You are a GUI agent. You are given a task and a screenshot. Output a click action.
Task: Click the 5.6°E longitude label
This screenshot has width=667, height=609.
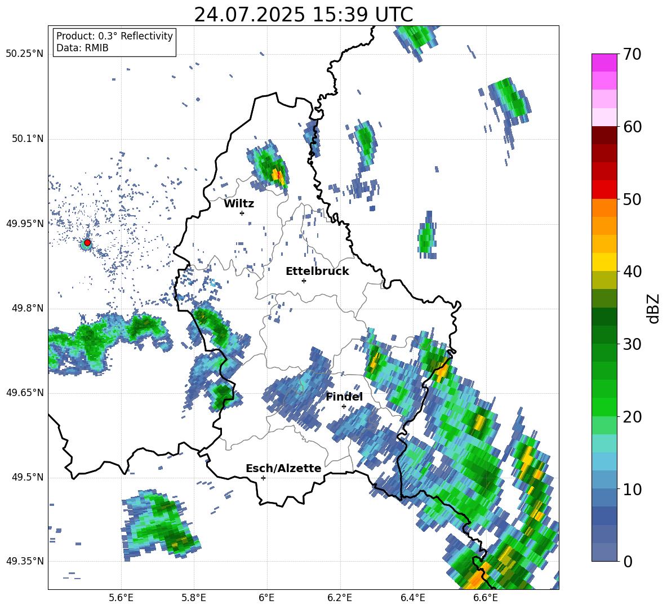[x=121, y=598]
